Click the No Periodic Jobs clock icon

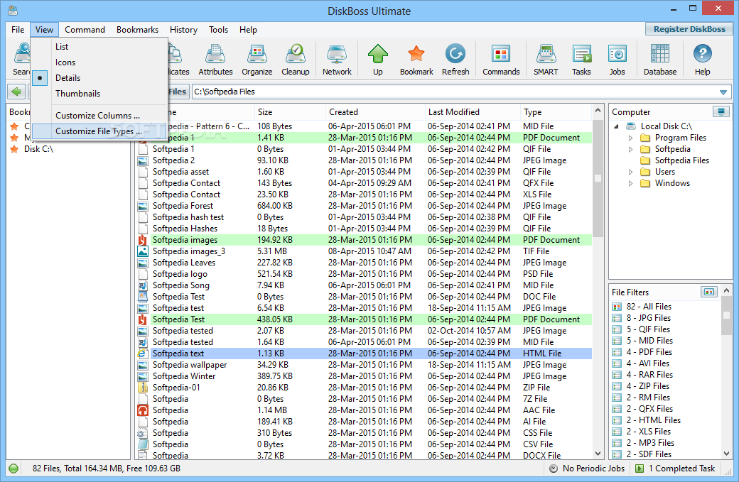(x=554, y=469)
